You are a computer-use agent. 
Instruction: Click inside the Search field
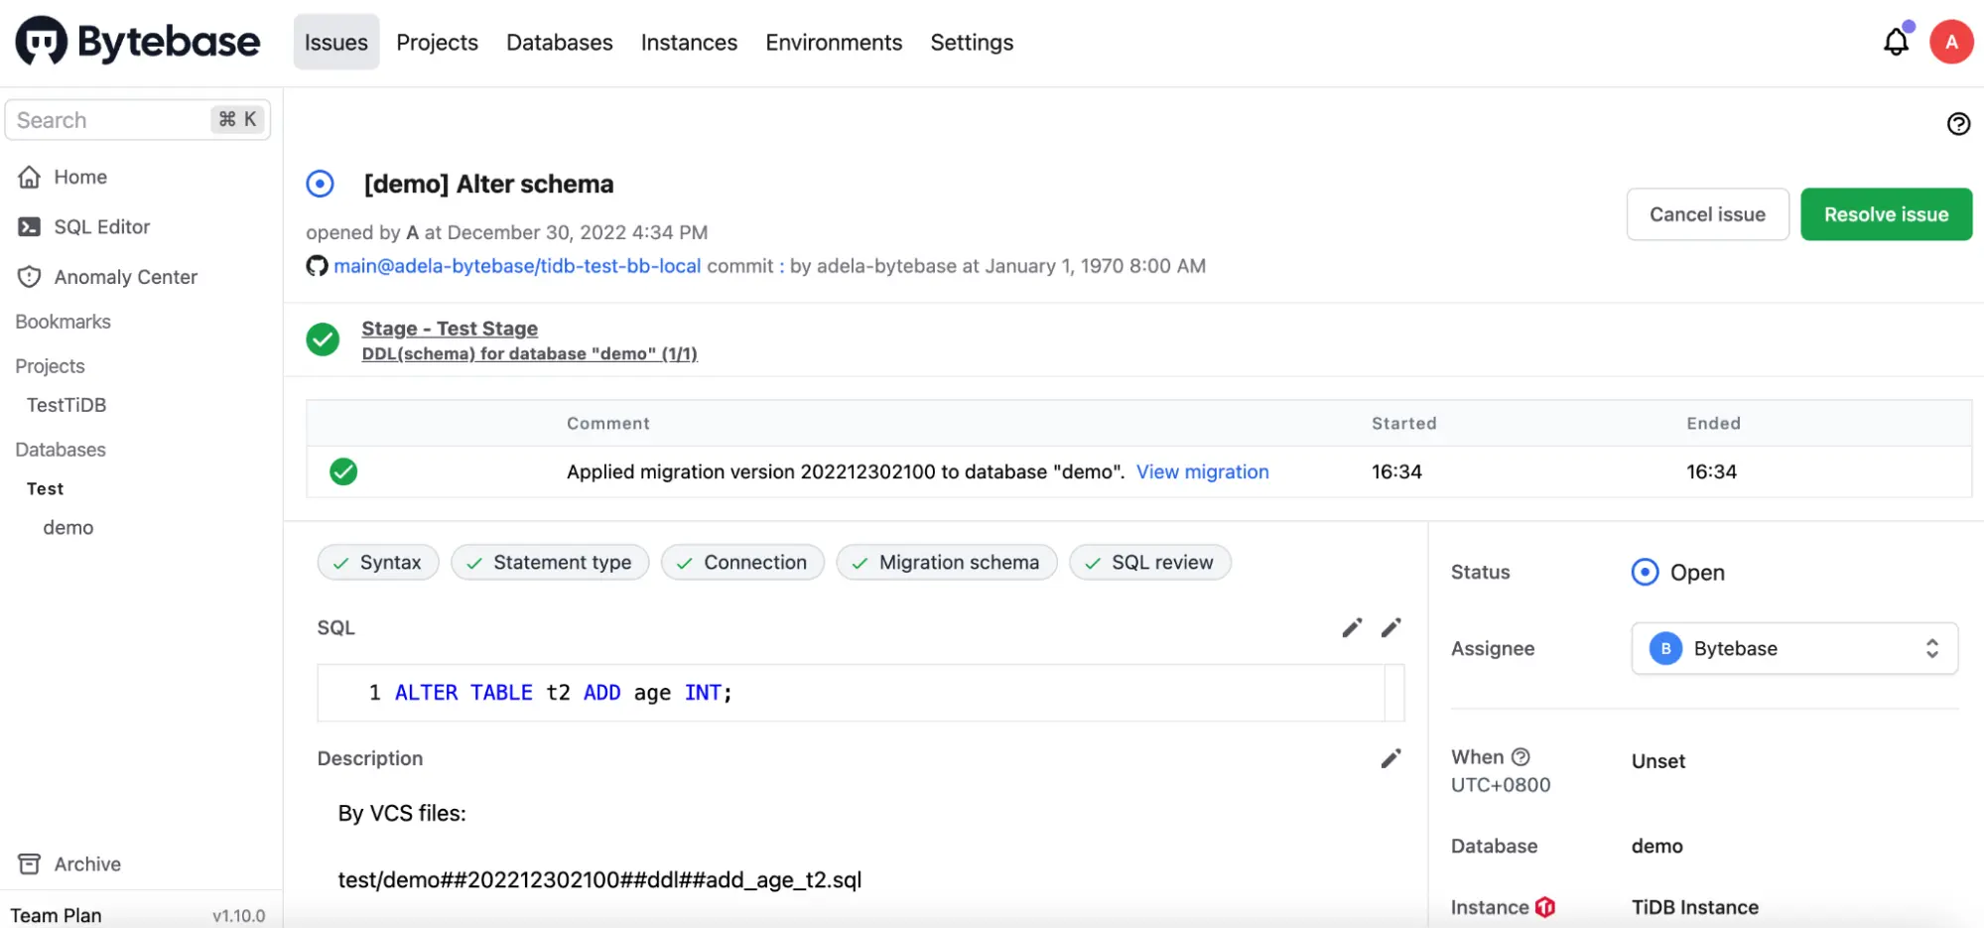coord(109,119)
